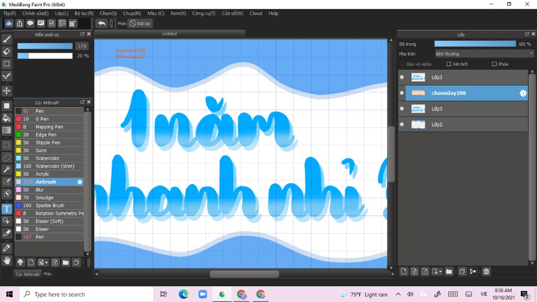Select the G Pen brush
The image size is (537, 302).
pyautogui.click(x=49, y=119)
